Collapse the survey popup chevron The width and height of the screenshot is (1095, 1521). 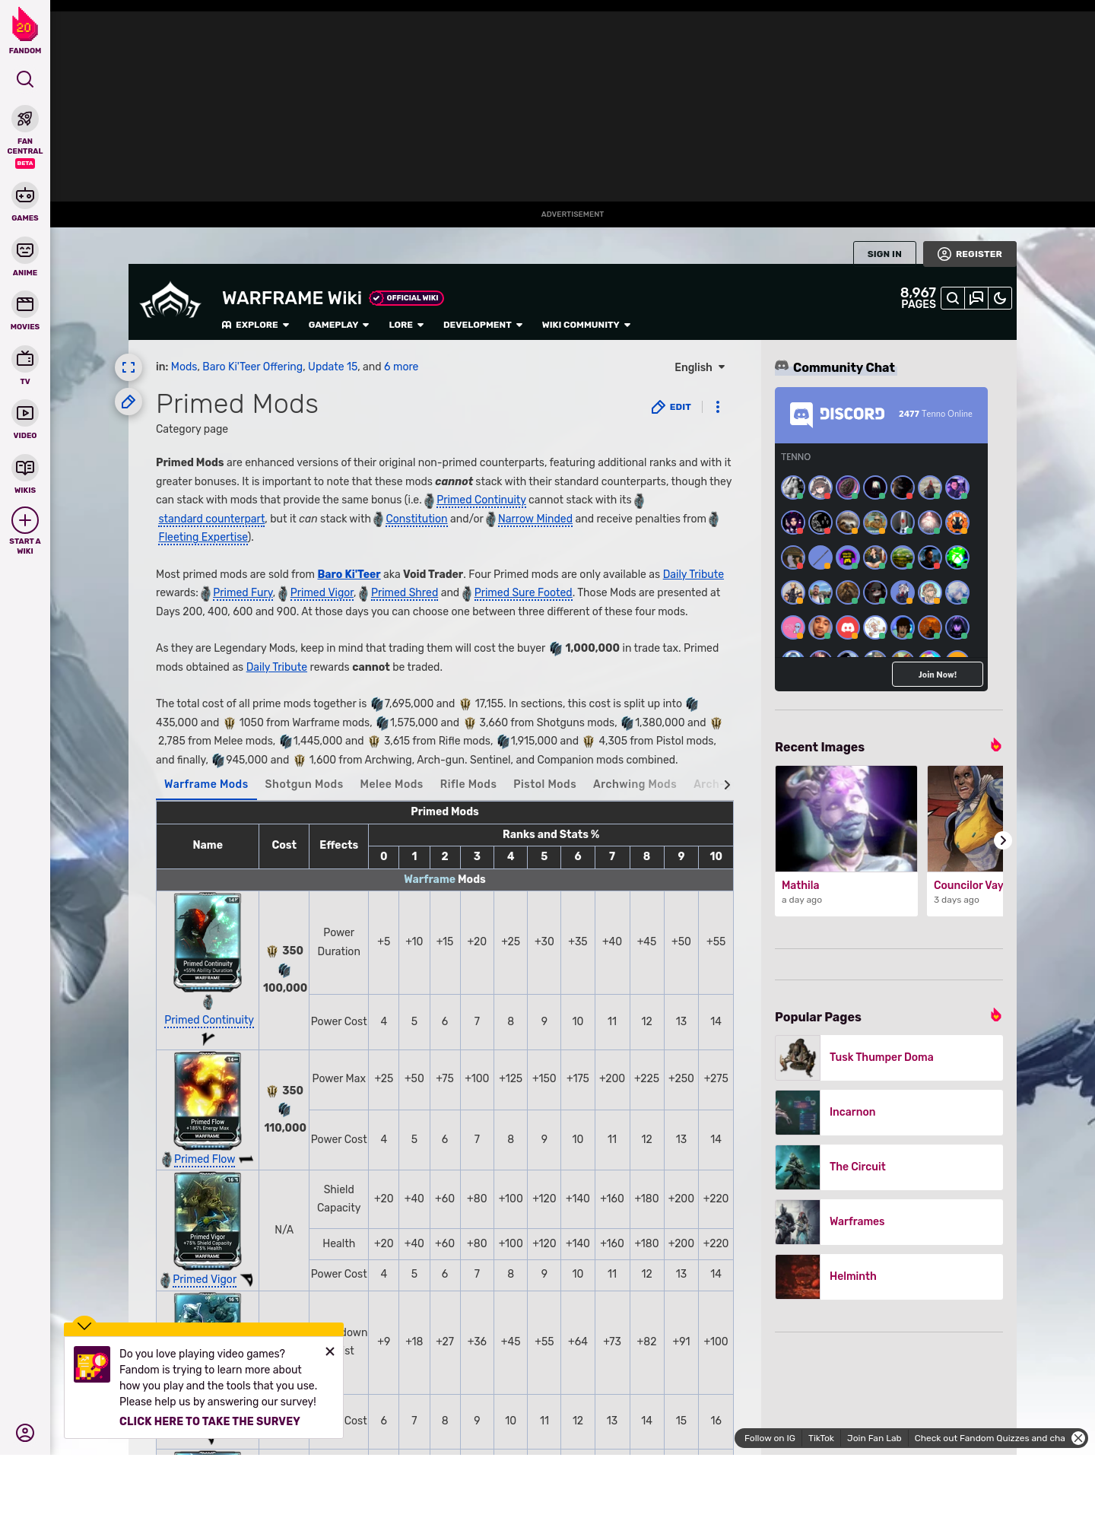(x=84, y=1326)
